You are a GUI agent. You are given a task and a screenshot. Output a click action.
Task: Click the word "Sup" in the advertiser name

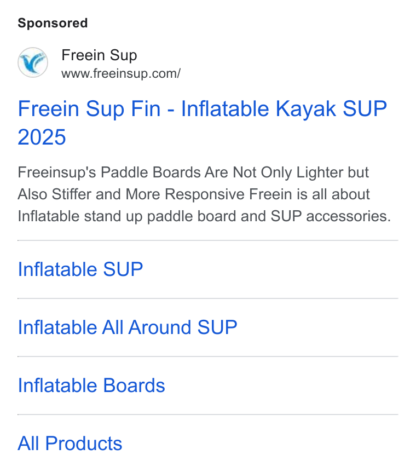(x=123, y=56)
